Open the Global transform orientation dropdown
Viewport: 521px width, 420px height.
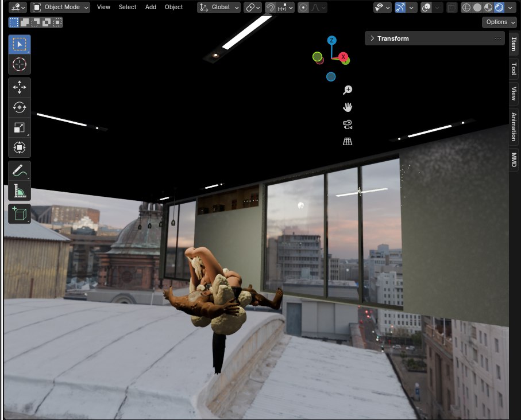[219, 7]
